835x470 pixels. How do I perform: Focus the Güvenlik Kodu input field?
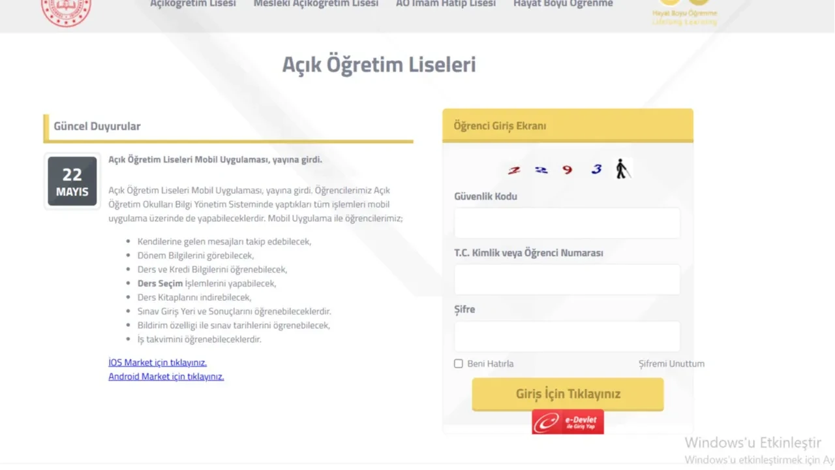point(567,223)
